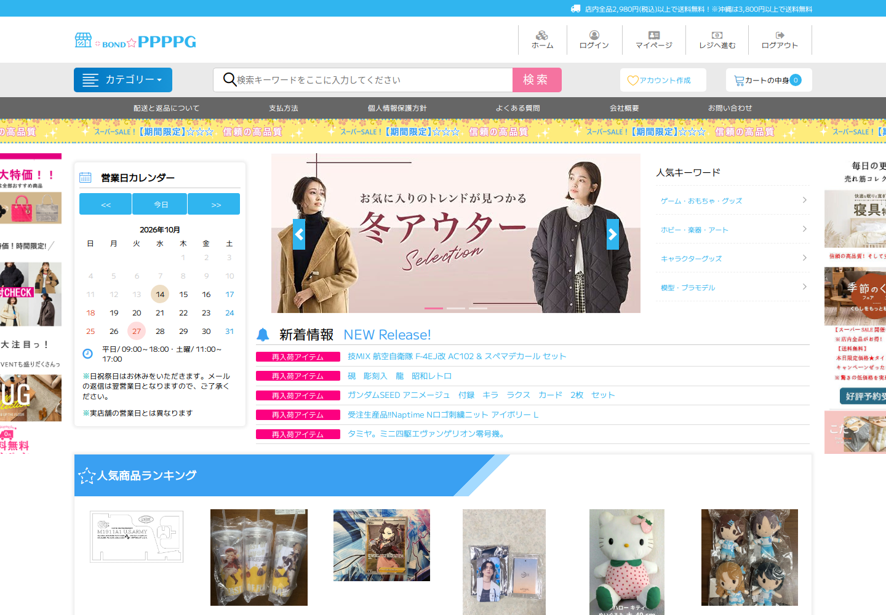Show previous banner slide with left arrow
This screenshot has width=886, height=615.
click(x=299, y=234)
